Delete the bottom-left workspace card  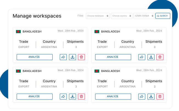coord(81,96)
